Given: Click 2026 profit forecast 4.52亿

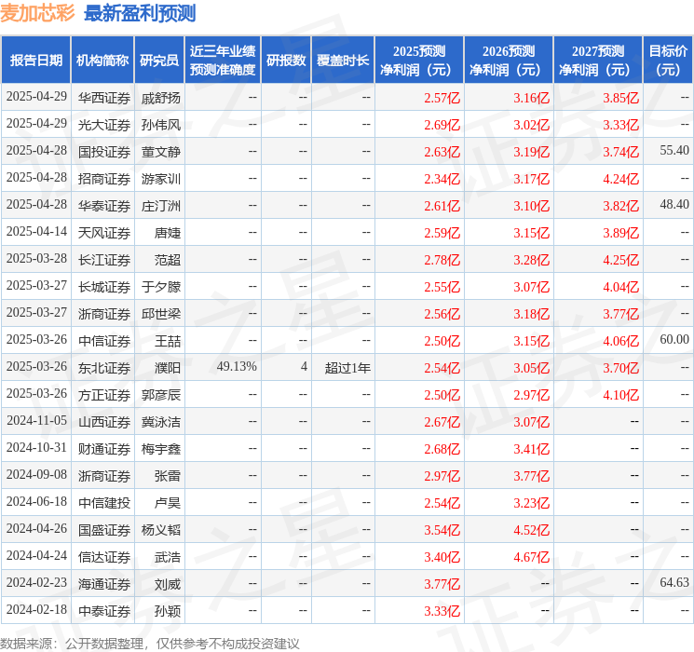Looking at the screenshot, I should [x=532, y=530].
